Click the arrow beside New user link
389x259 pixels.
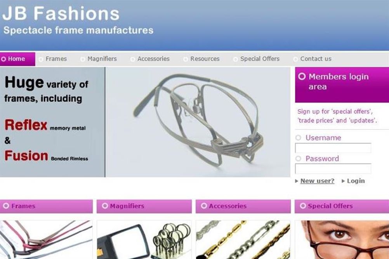coord(297,181)
